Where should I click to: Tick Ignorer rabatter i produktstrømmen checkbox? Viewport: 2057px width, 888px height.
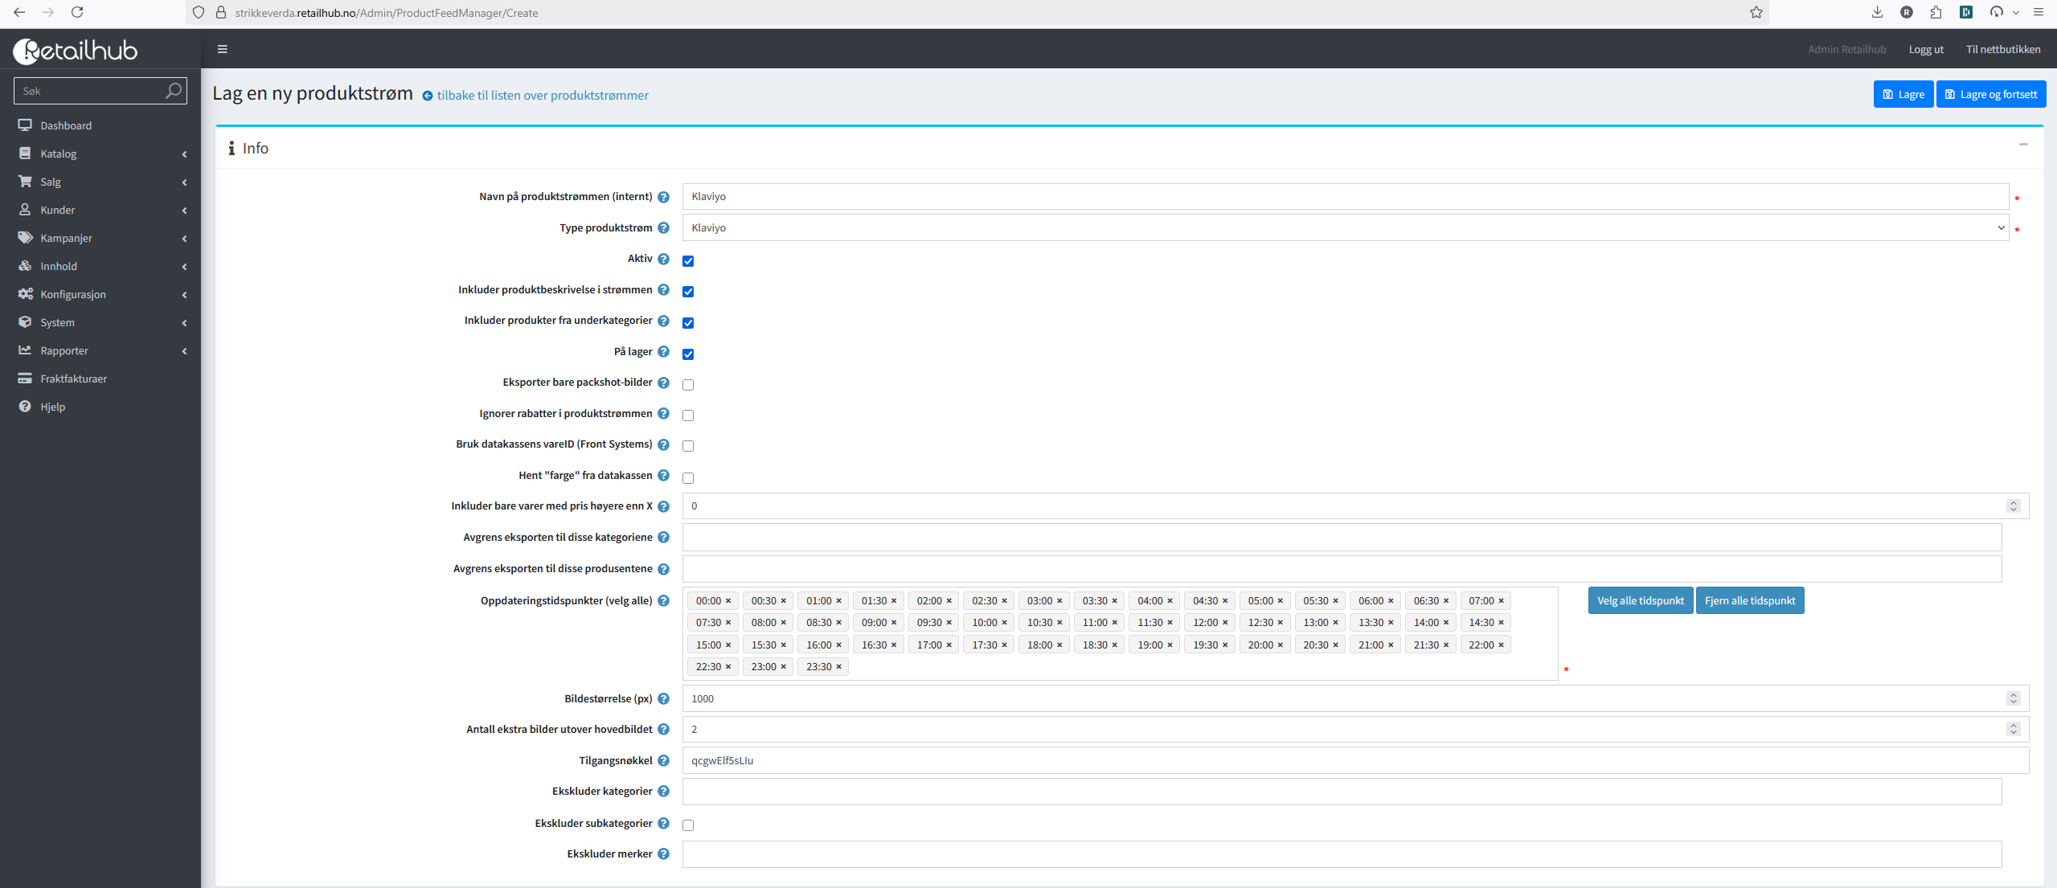point(688,415)
